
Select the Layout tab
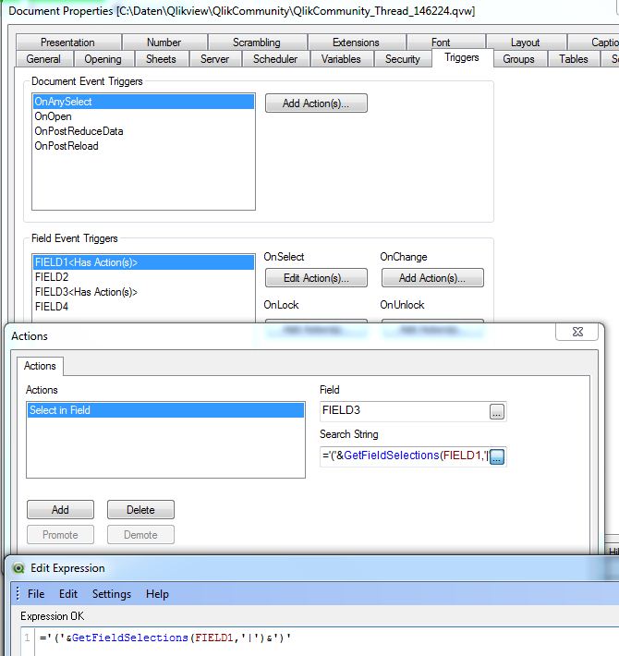coord(526,43)
